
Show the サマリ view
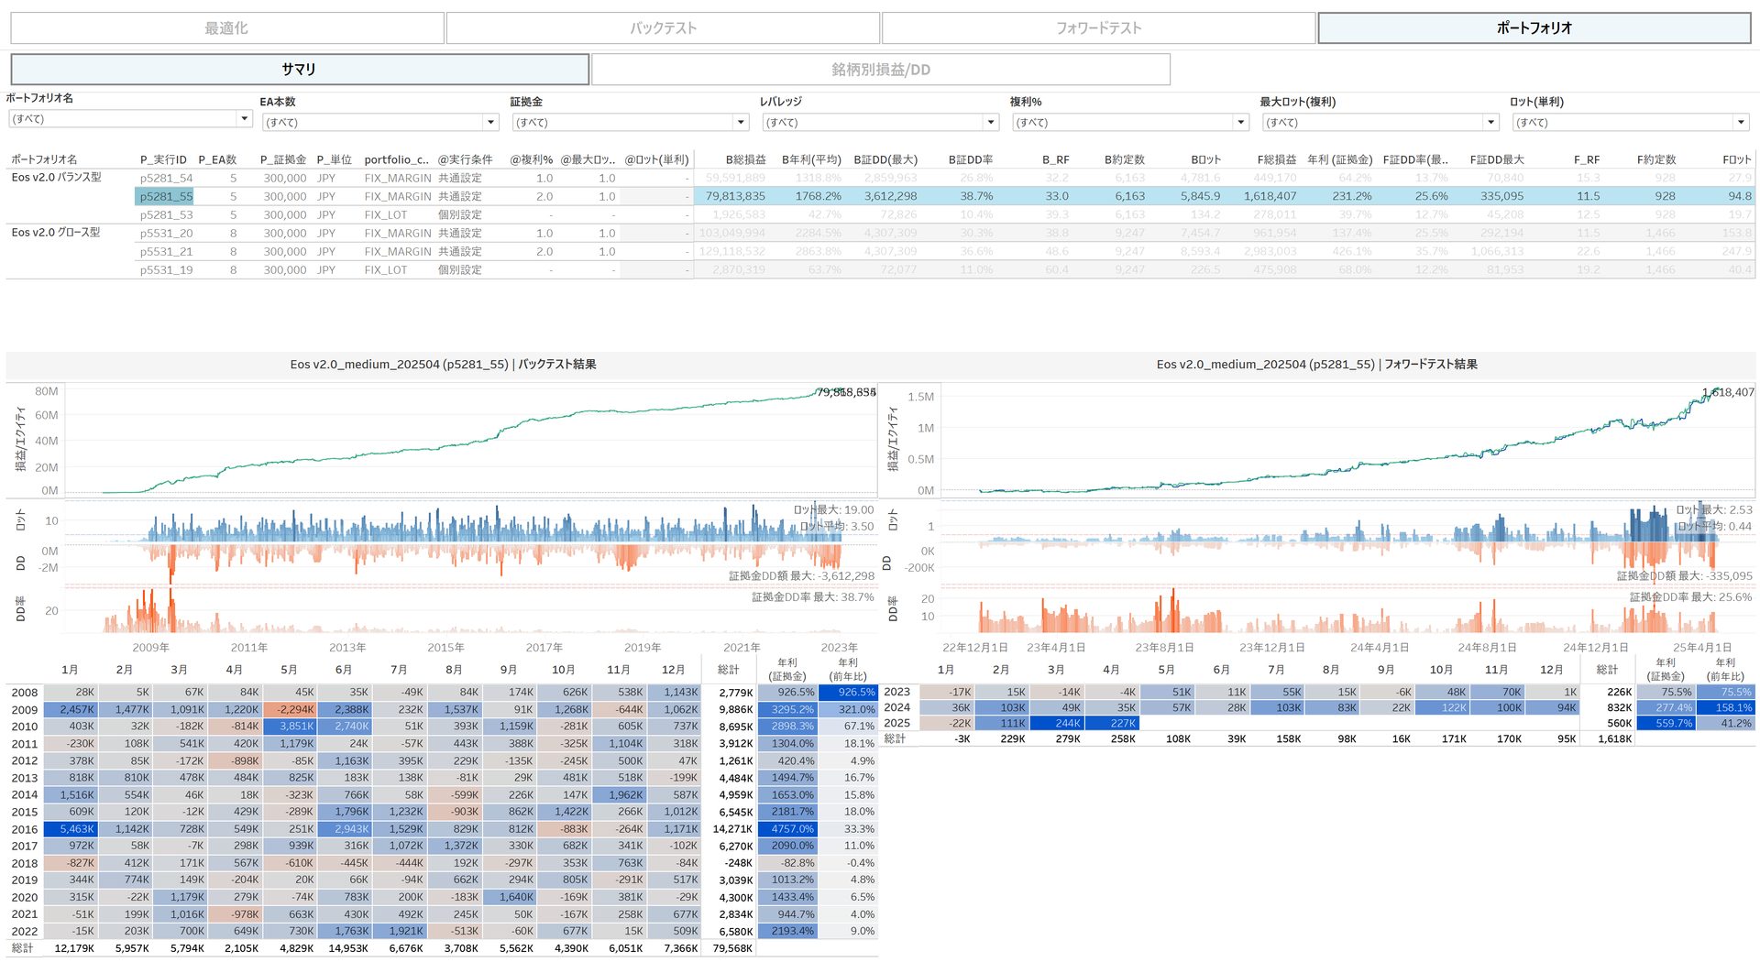click(299, 70)
